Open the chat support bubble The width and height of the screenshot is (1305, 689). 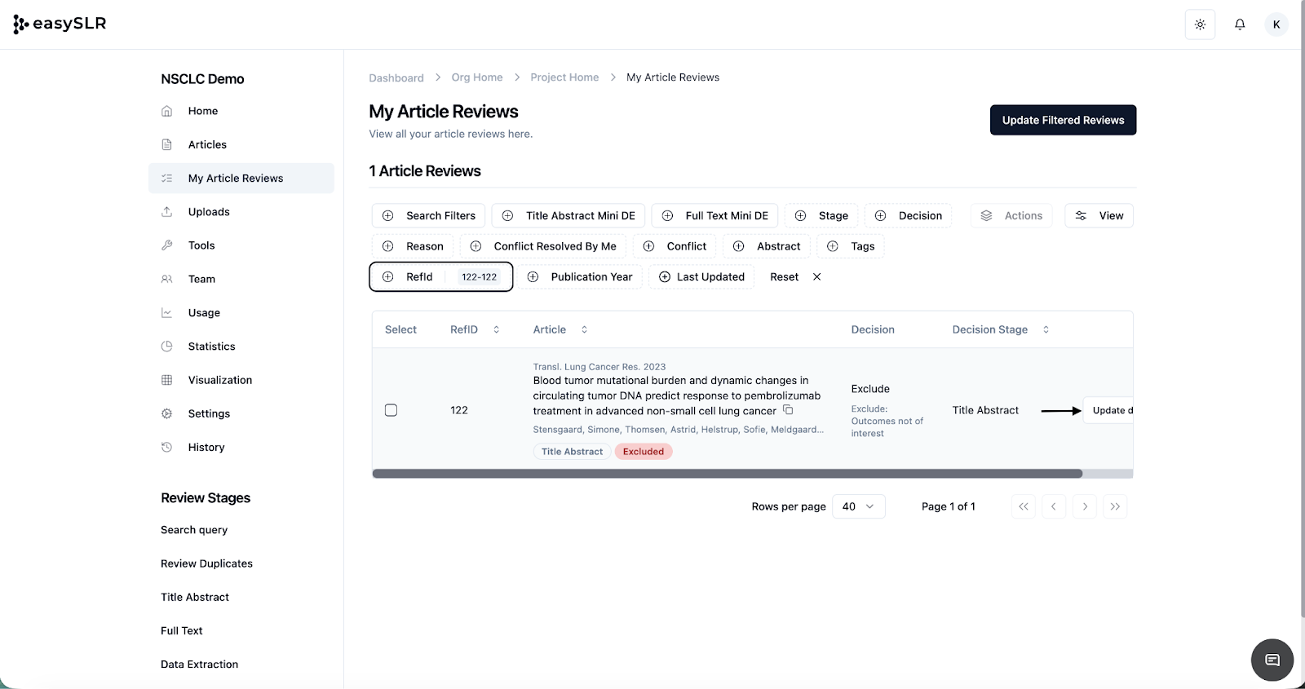tap(1272, 660)
